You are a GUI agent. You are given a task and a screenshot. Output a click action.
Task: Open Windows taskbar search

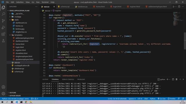tap(7, 102)
